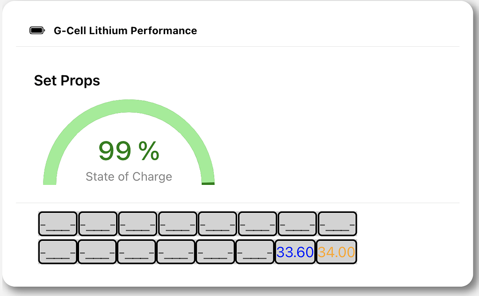Click the last battery cell in top row
Viewport: 479px width, 296px height.
(336, 224)
